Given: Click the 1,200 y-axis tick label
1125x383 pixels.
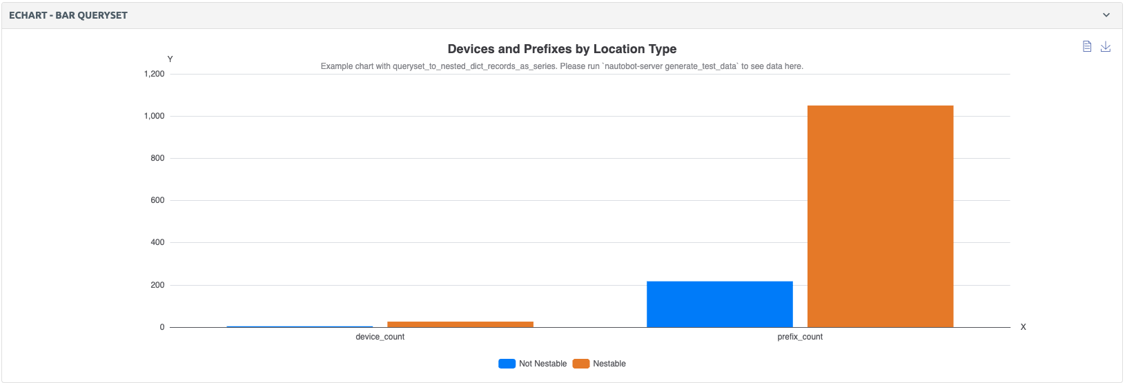Looking at the screenshot, I should (154, 74).
